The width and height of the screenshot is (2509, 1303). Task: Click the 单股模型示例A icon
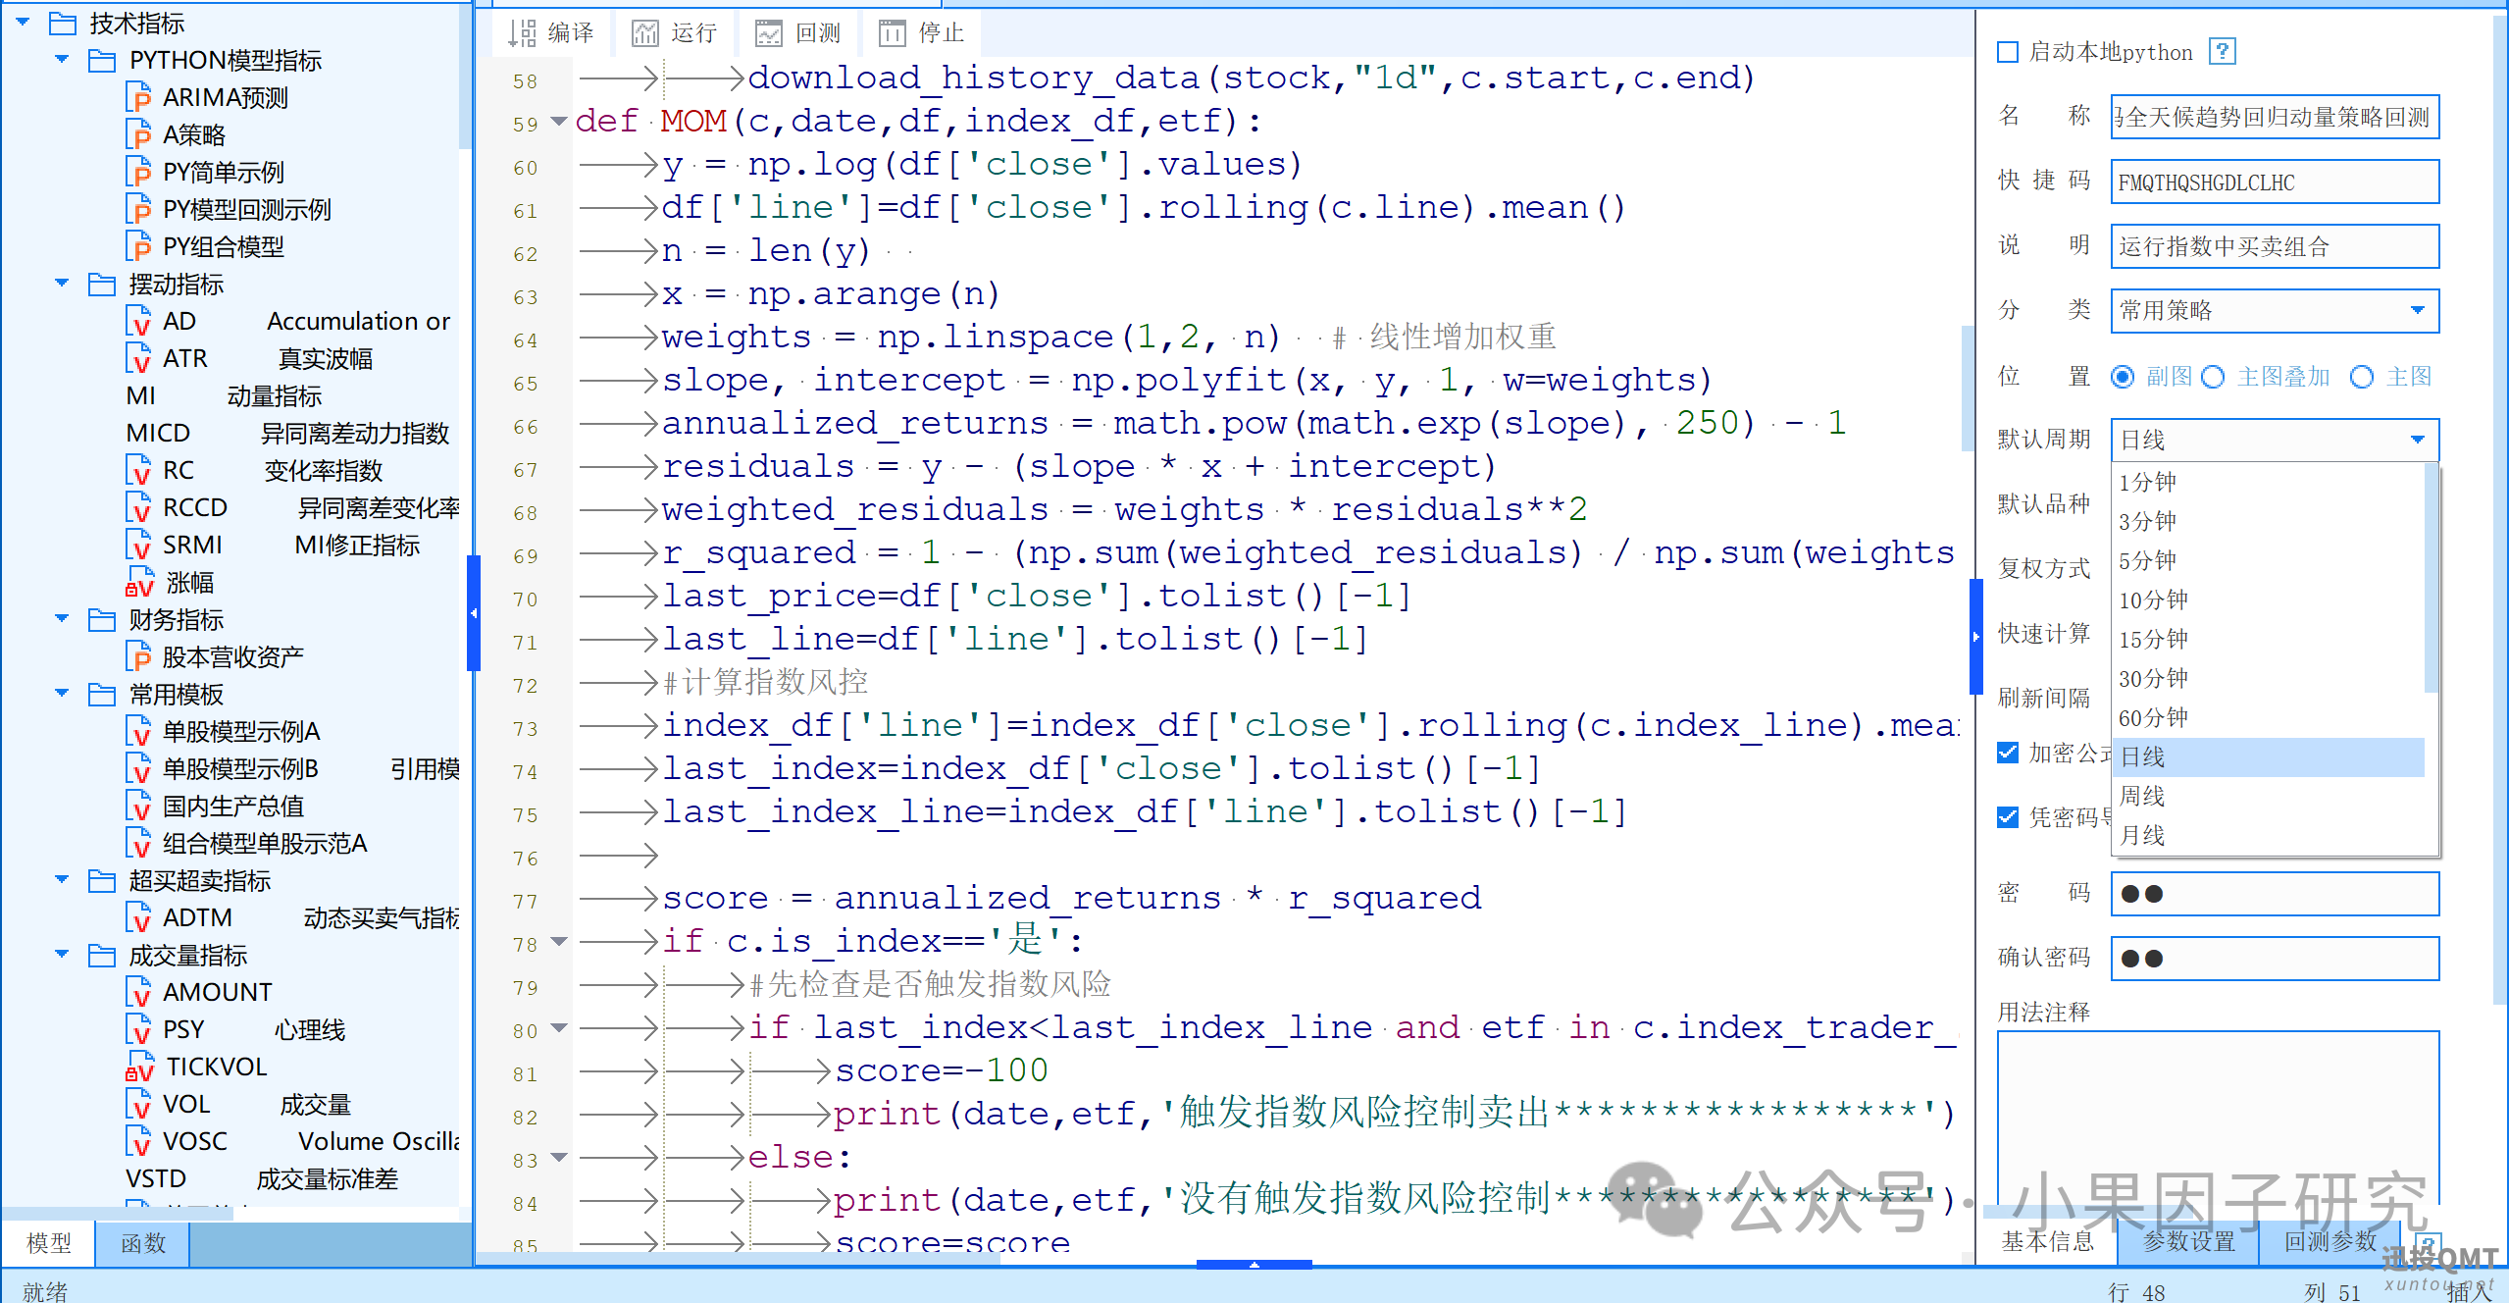(139, 732)
